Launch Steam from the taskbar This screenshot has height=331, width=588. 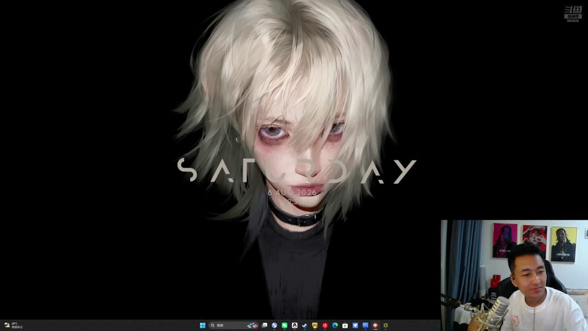[305, 325]
